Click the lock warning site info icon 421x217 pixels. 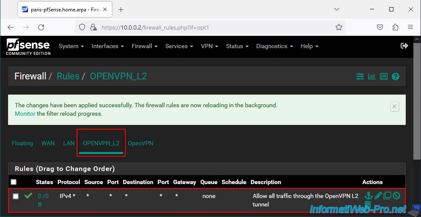pos(94,27)
